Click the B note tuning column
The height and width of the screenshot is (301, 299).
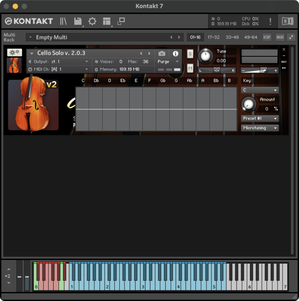230,109
